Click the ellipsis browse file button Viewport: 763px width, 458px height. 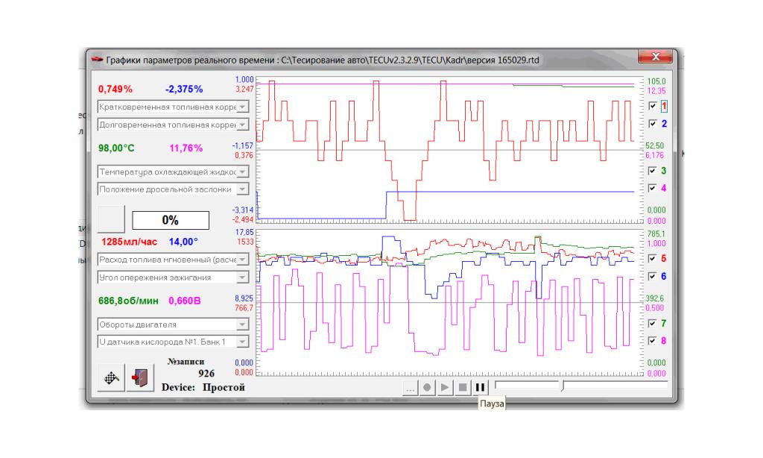pos(410,388)
